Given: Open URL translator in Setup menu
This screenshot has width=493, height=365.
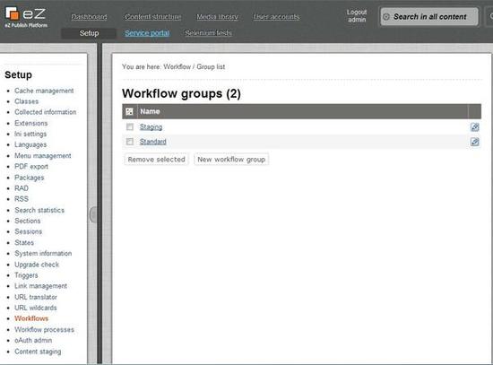Looking at the screenshot, I should [x=36, y=297].
